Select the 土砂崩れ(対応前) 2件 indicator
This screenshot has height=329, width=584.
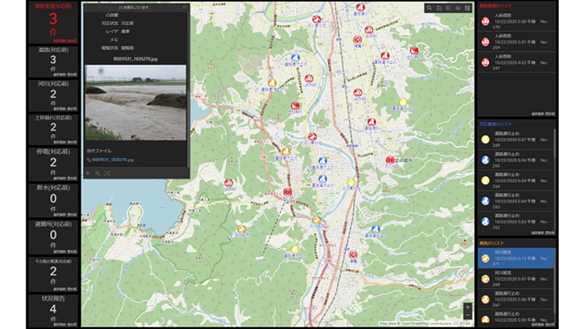click(53, 129)
